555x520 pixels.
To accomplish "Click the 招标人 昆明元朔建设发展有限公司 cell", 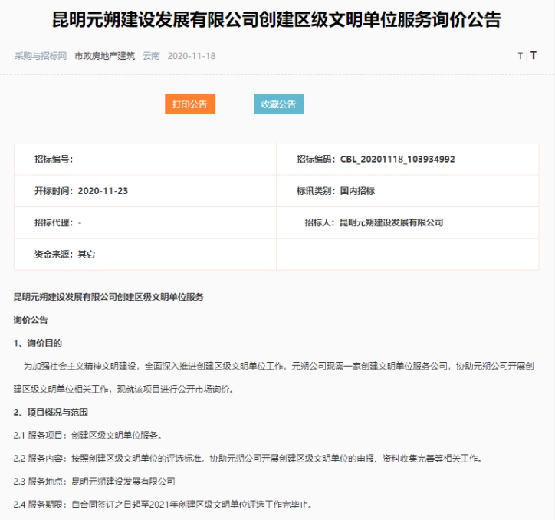I will pos(374,222).
